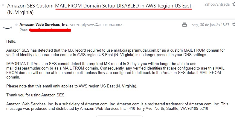Image resolution: width=235 pixels, height=117 pixels.
Task: Expand the Para recipient details
Action: click(24, 30)
